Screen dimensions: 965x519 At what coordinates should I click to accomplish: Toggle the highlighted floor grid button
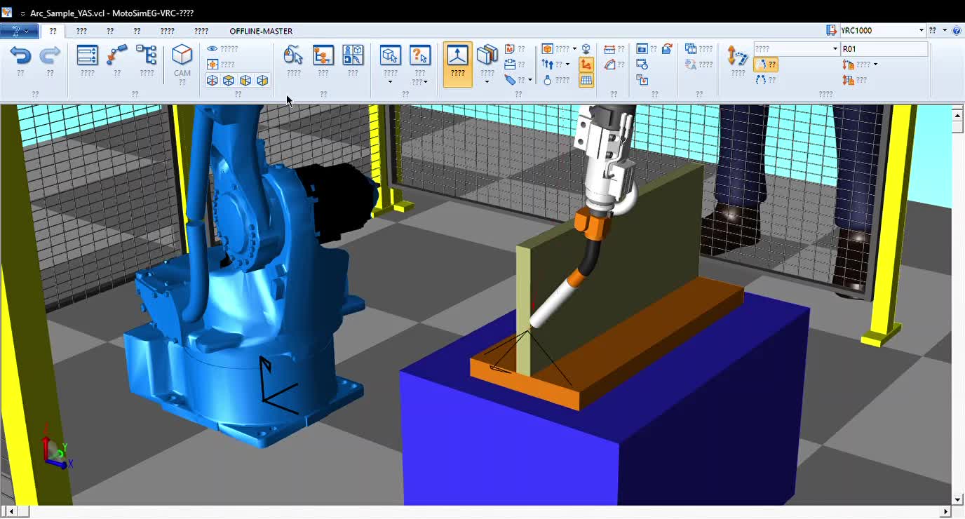click(x=586, y=81)
